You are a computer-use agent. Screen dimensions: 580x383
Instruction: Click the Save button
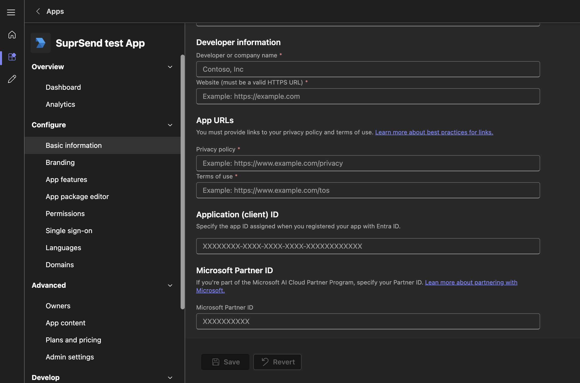(x=225, y=362)
